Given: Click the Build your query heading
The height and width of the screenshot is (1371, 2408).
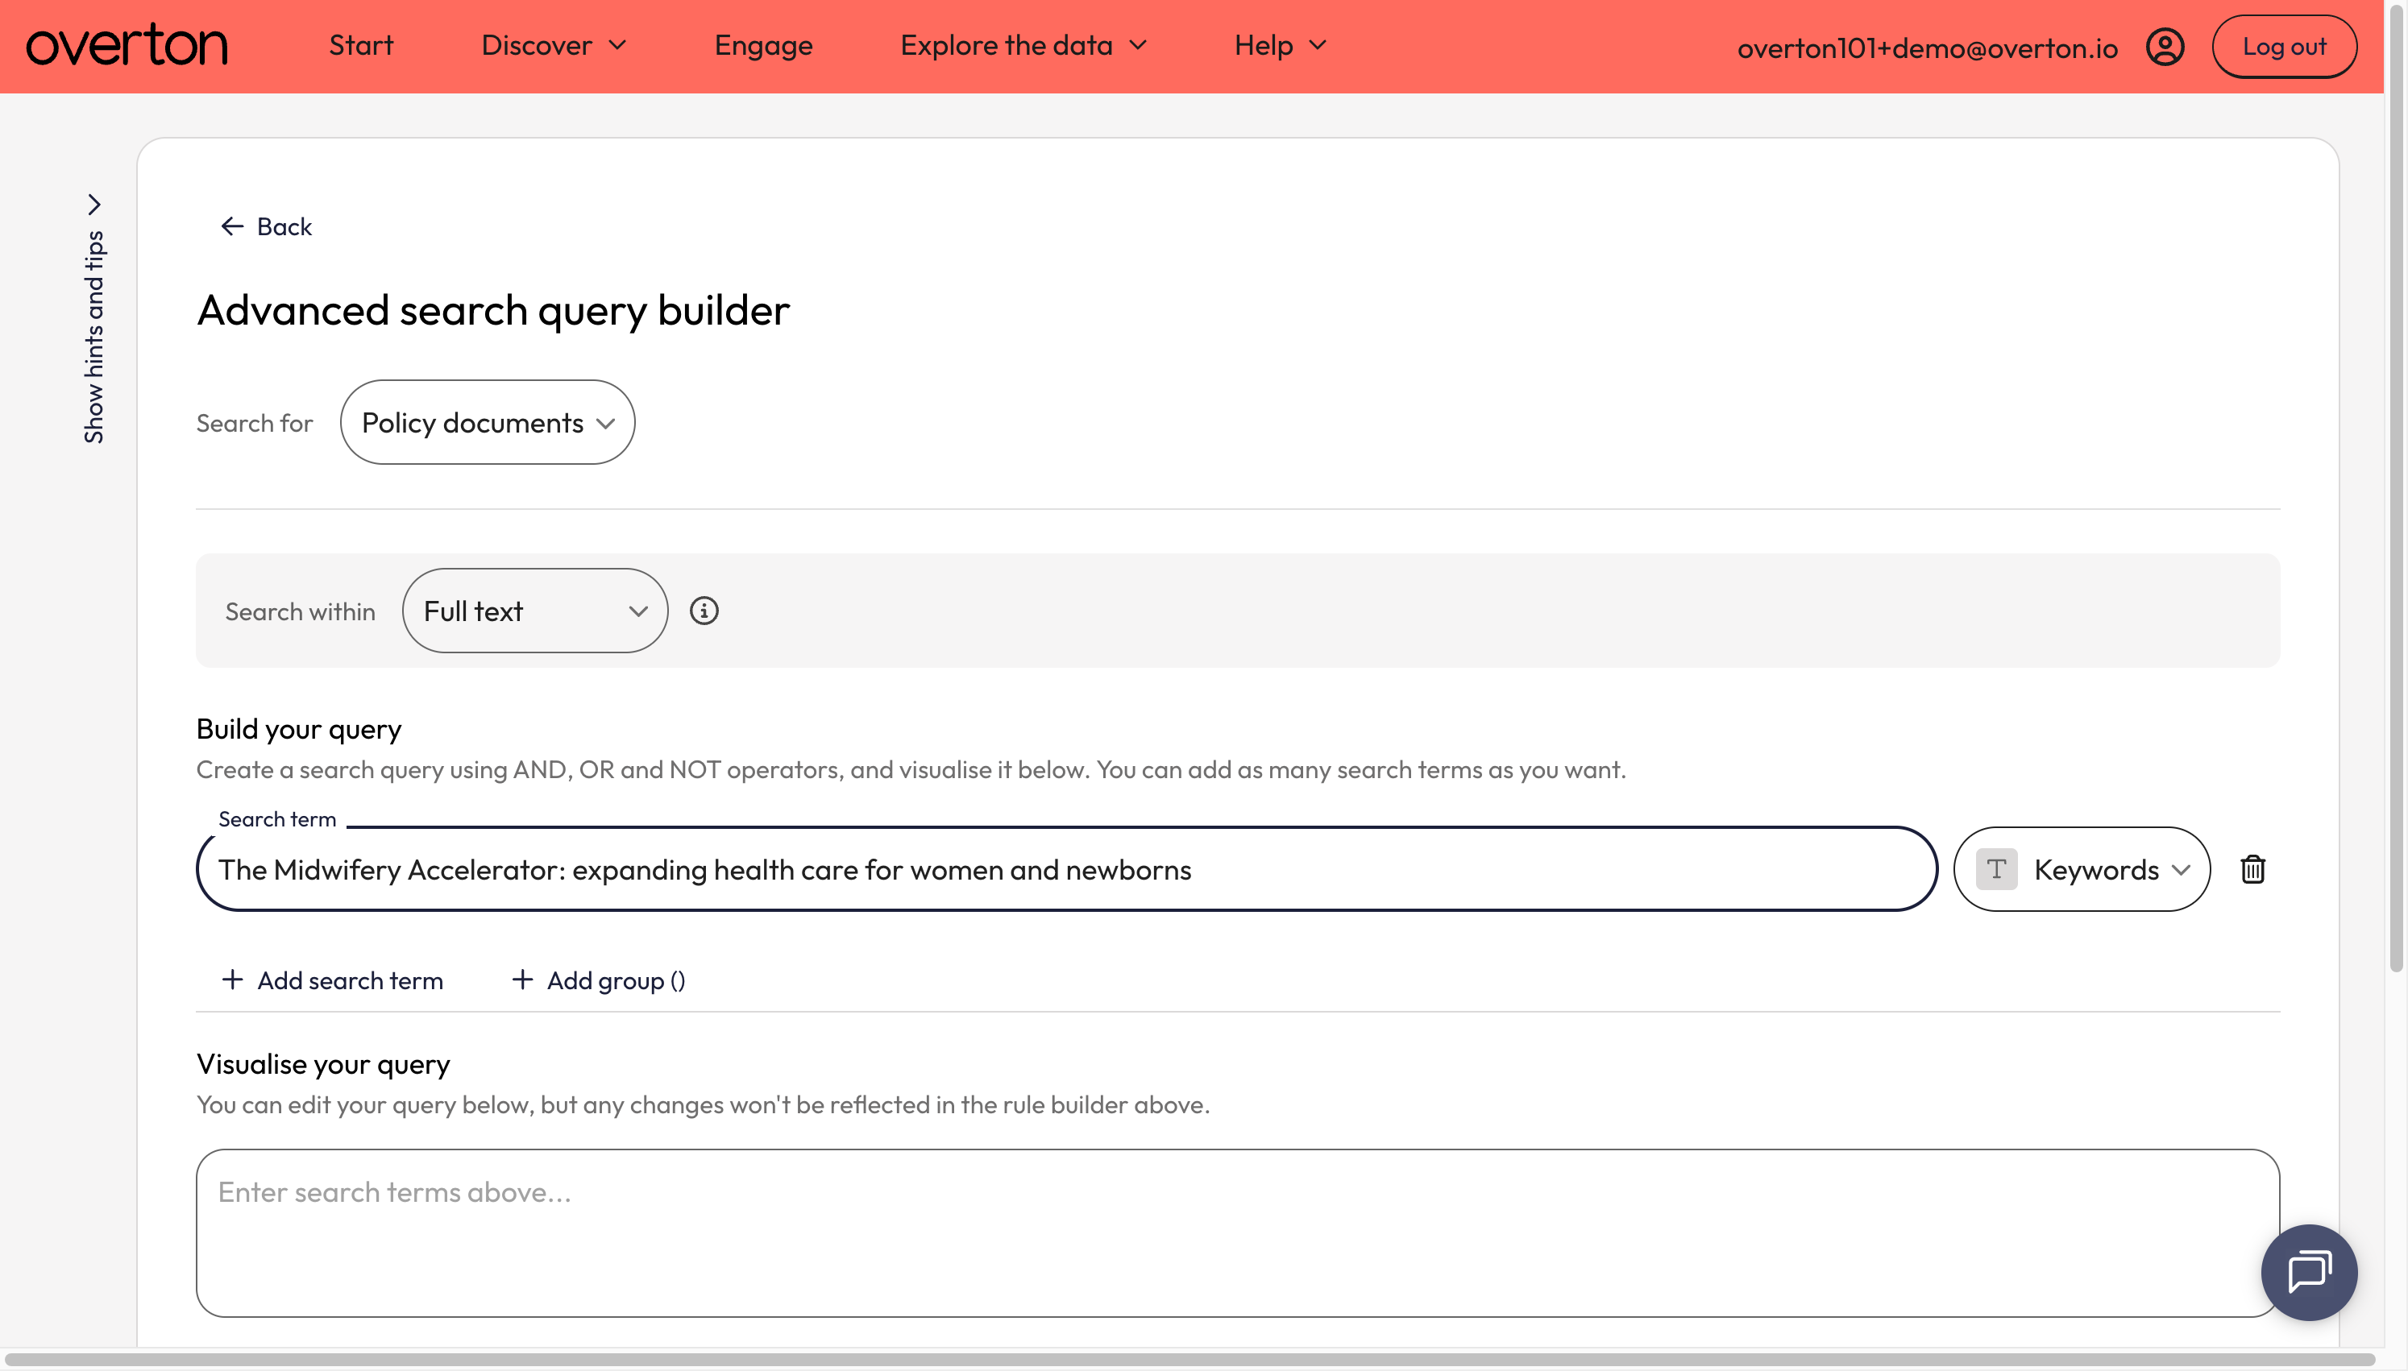Looking at the screenshot, I should click(x=298, y=729).
